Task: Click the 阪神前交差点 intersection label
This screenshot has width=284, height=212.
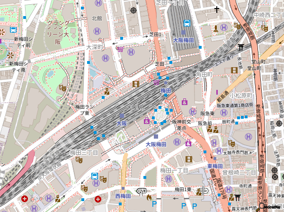Action: pyautogui.click(x=183, y=124)
